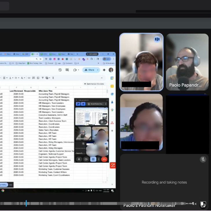Open more options dots in Meet popup
This screenshot has height=211, width=211.
coord(99,159)
